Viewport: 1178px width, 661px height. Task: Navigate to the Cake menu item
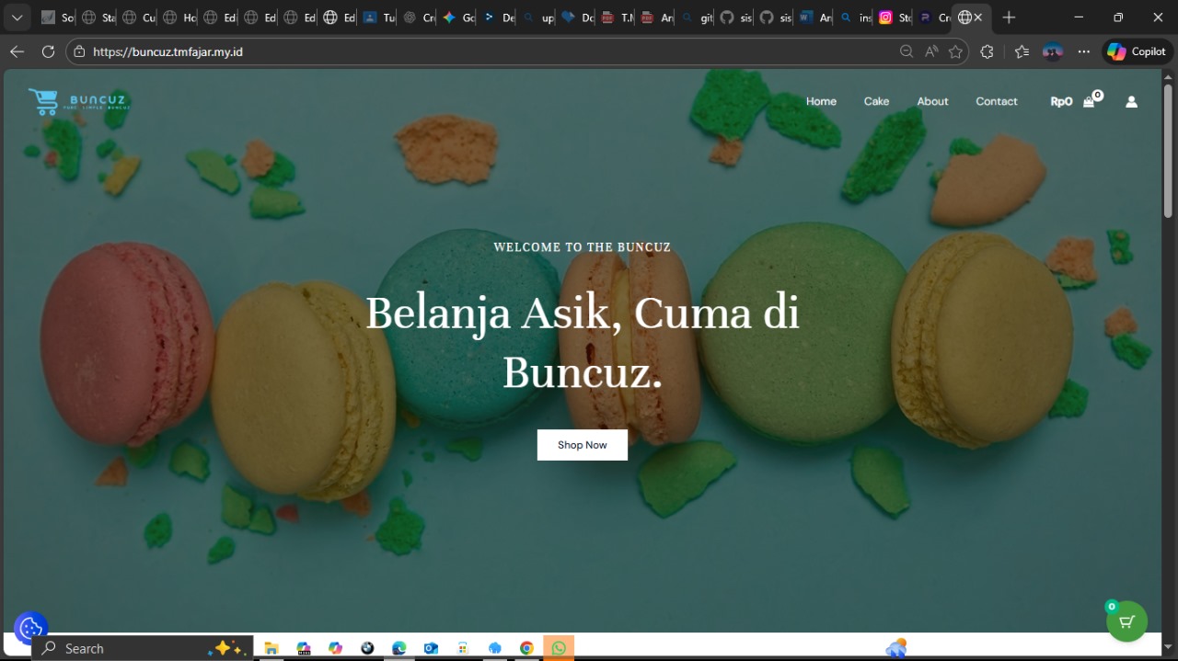(876, 101)
